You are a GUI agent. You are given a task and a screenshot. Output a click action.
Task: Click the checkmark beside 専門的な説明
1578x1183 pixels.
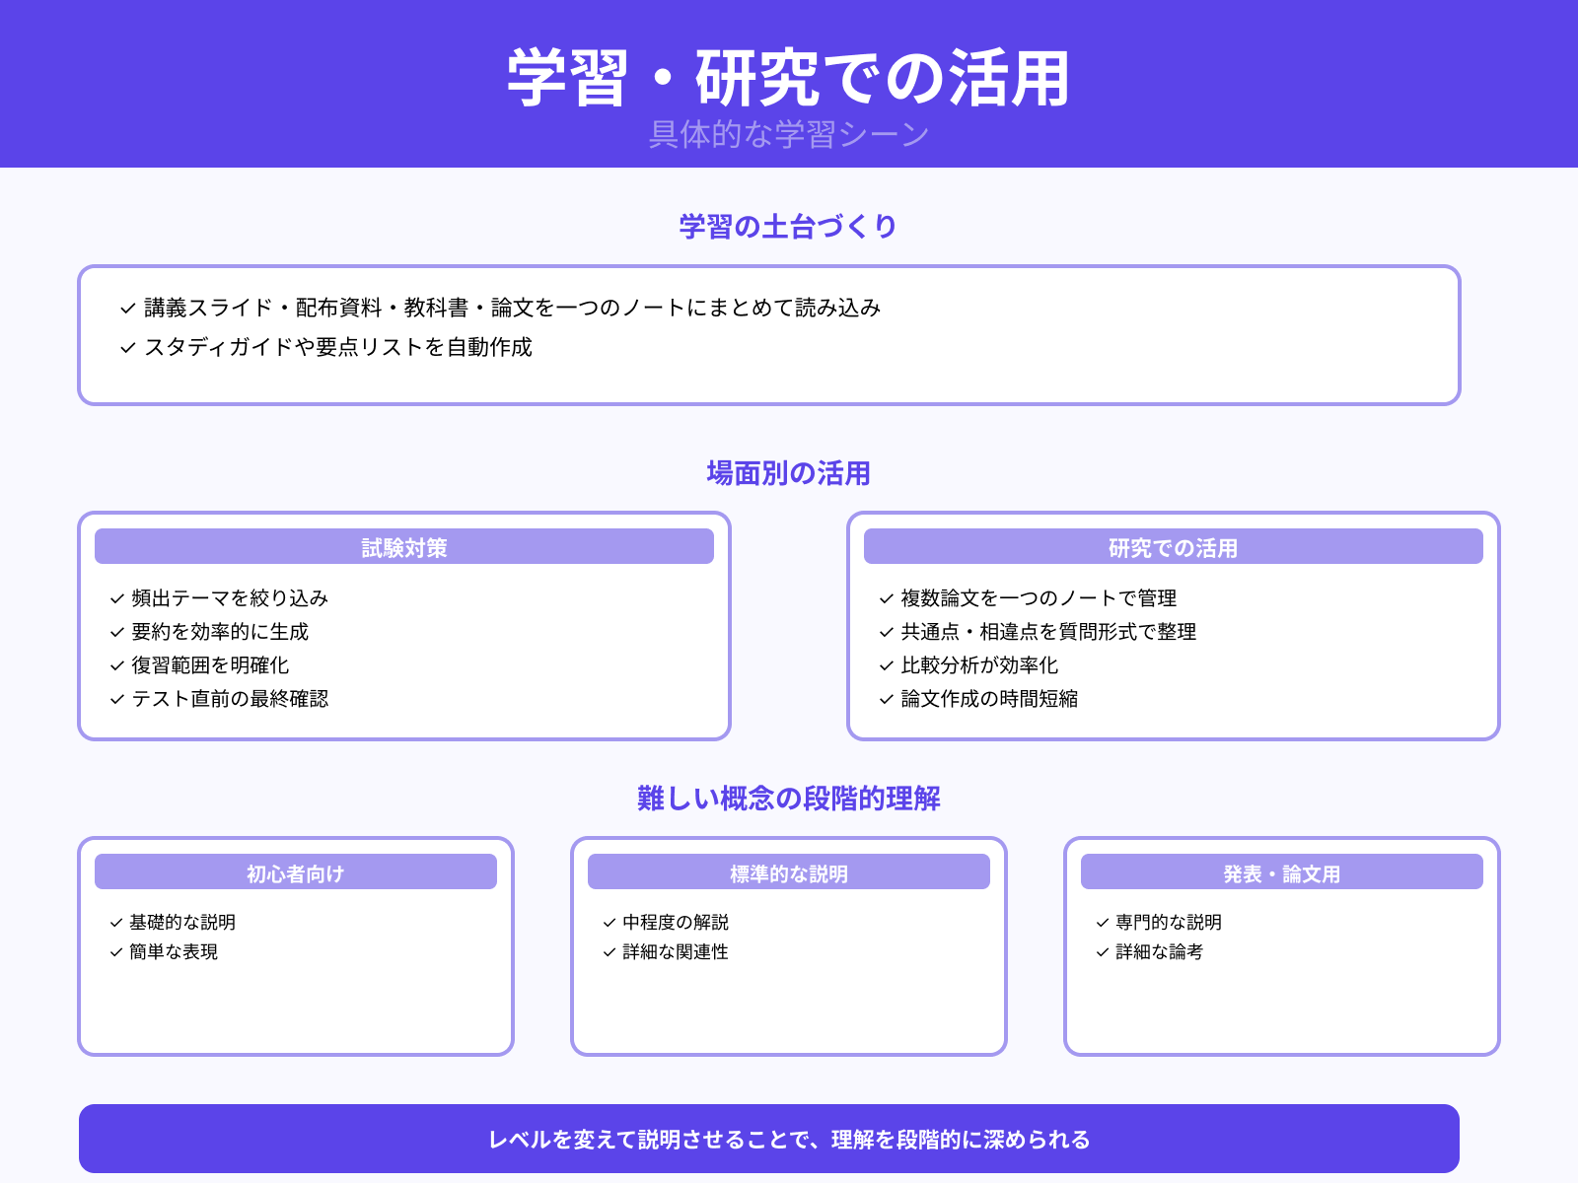1100,923
